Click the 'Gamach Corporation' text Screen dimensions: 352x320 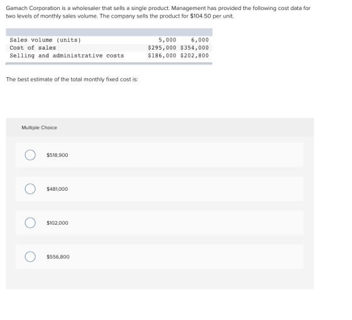tap(33, 8)
